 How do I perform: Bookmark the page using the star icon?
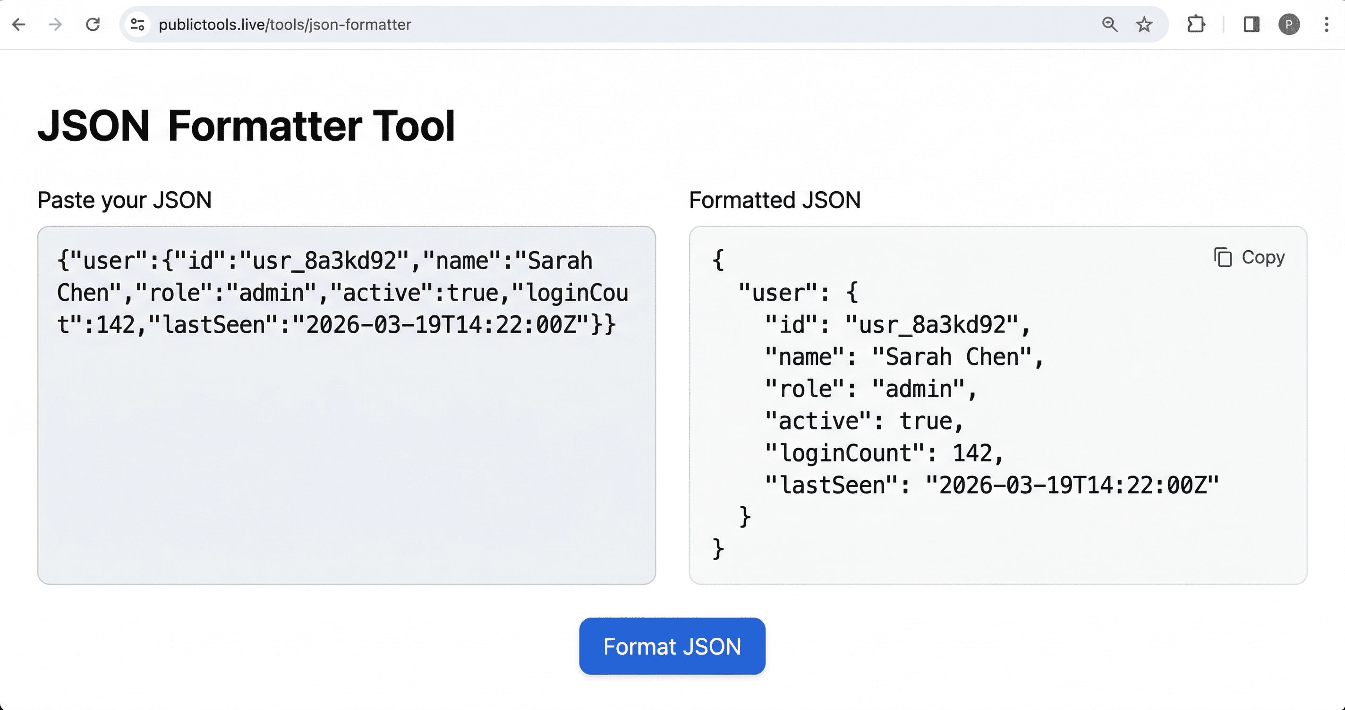(x=1144, y=25)
